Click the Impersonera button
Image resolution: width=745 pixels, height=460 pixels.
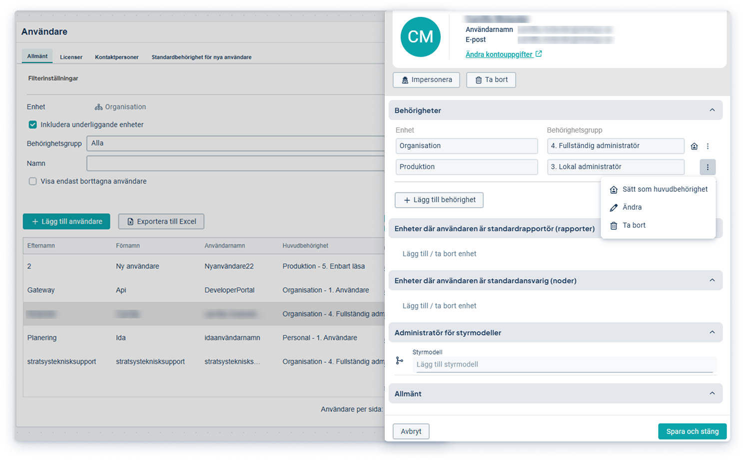click(x=426, y=80)
